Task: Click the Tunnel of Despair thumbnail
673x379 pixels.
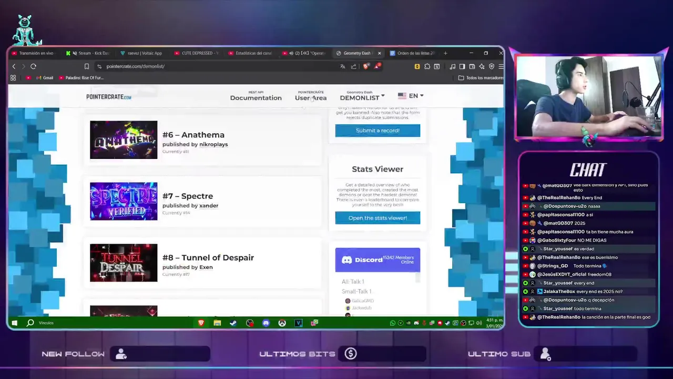Action: [x=124, y=263]
